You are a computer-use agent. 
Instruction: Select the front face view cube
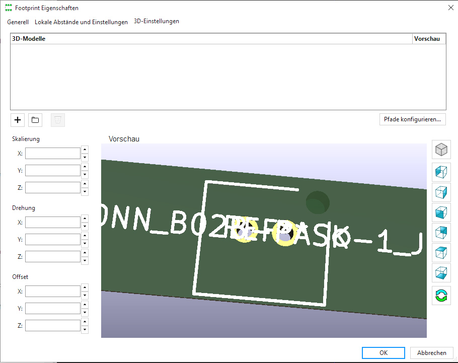(441, 212)
